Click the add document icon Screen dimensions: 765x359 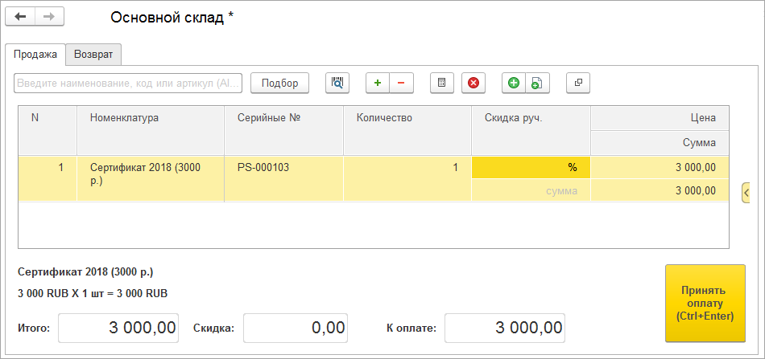[537, 83]
